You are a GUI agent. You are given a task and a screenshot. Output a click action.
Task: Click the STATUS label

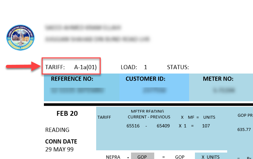click(178, 67)
